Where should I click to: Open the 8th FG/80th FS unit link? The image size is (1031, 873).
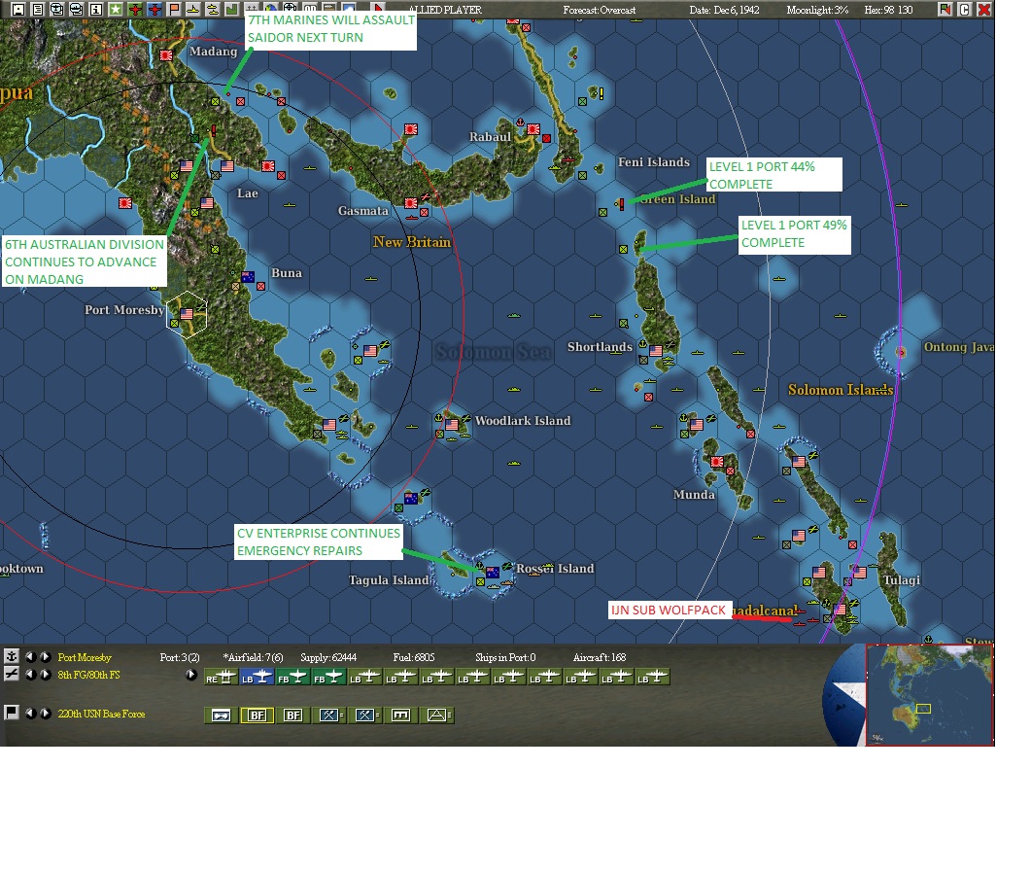[x=88, y=675]
